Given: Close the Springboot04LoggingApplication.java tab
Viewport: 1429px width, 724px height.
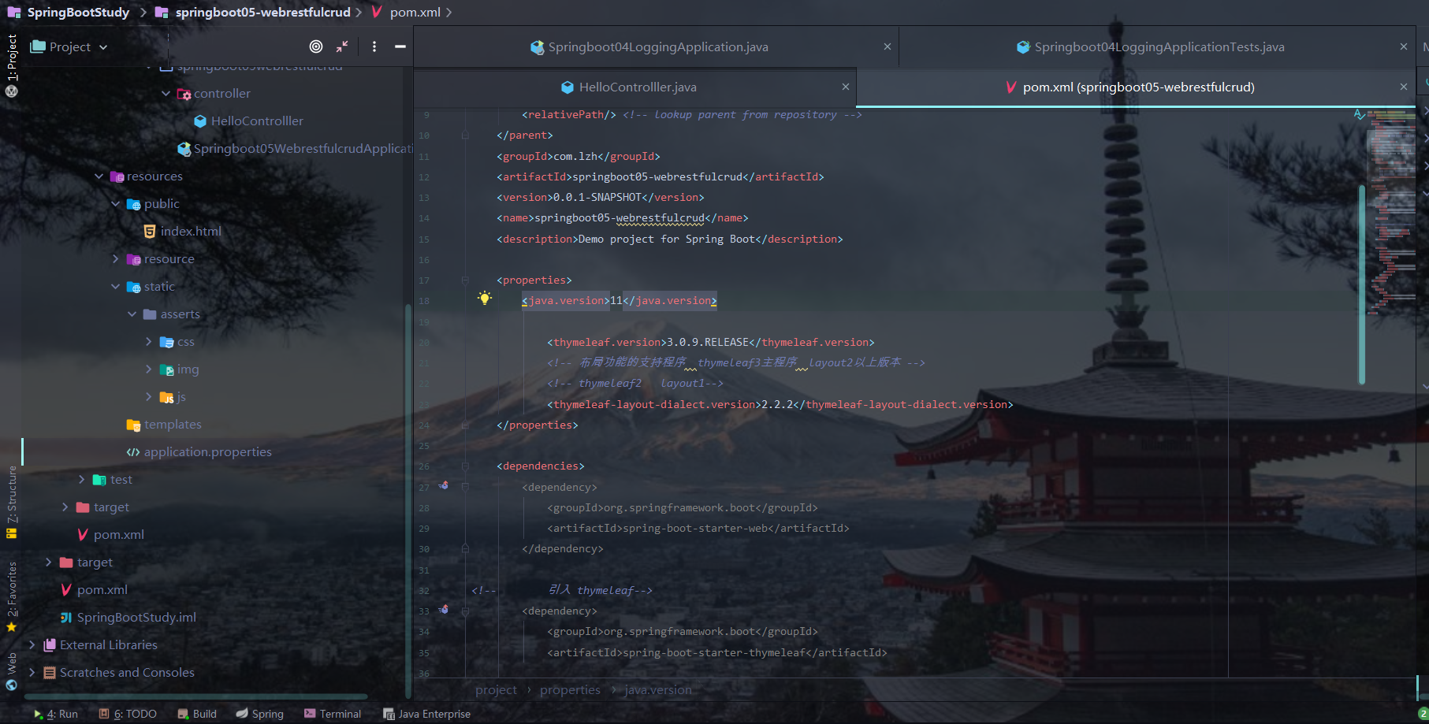Looking at the screenshot, I should (x=888, y=46).
